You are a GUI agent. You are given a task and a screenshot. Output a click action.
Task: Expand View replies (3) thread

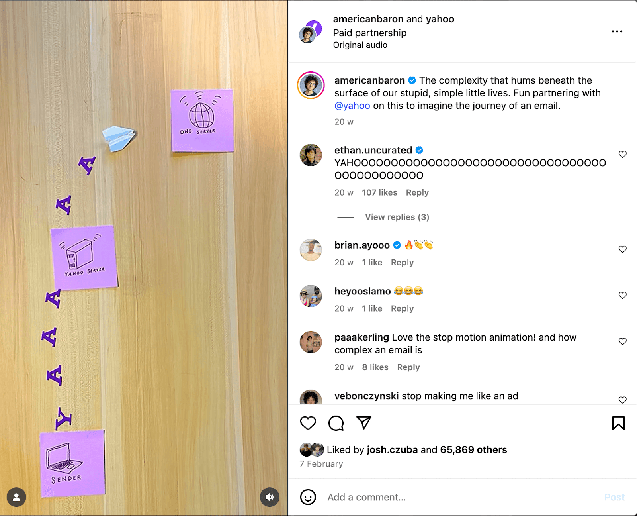pyautogui.click(x=397, y=217)
